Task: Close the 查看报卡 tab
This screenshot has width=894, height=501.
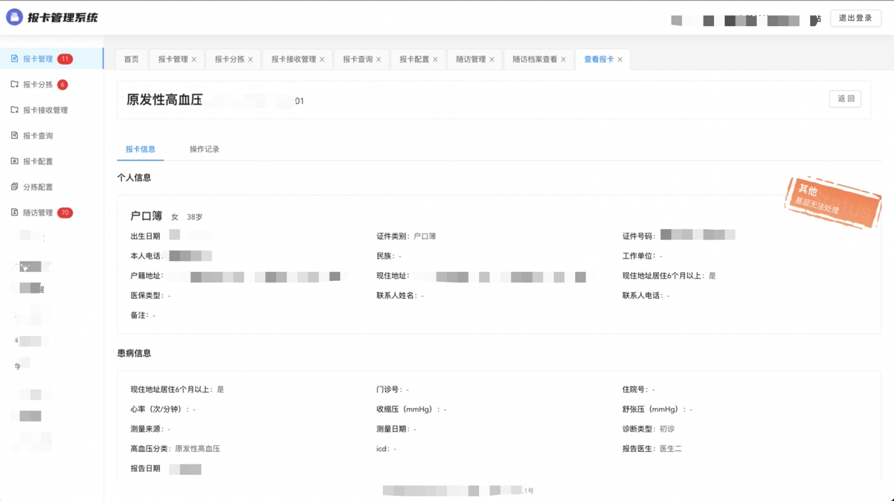Action: pos(620,60)
